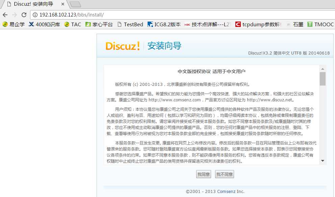Click the license scrollbar down arrow
The image size is (335, 197).
click(323, 161)
